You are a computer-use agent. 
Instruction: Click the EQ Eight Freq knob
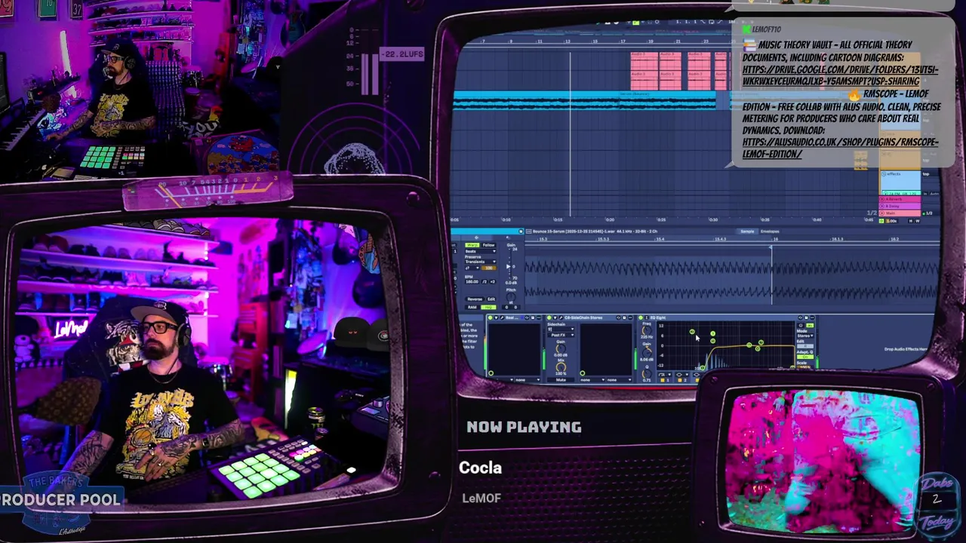pyautogui.click(x=647, y=332)
